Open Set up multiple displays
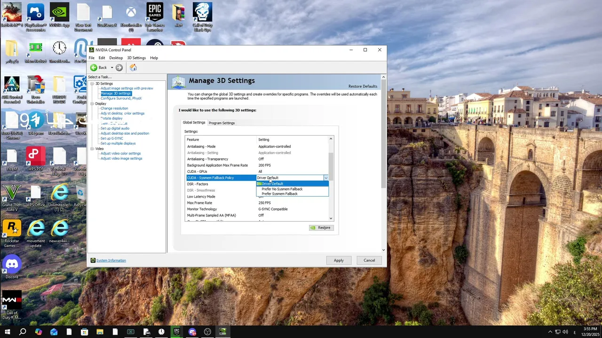Viewport: 602px width, 338px height. click(x=118, y=143)
